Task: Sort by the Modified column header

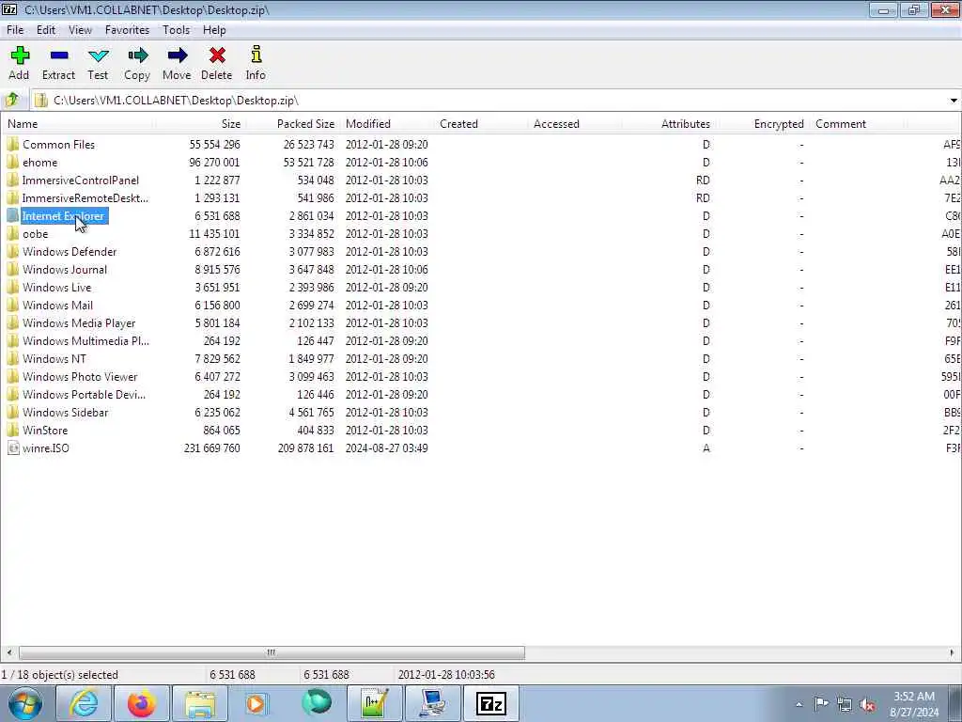Action: tap(386, 124)
